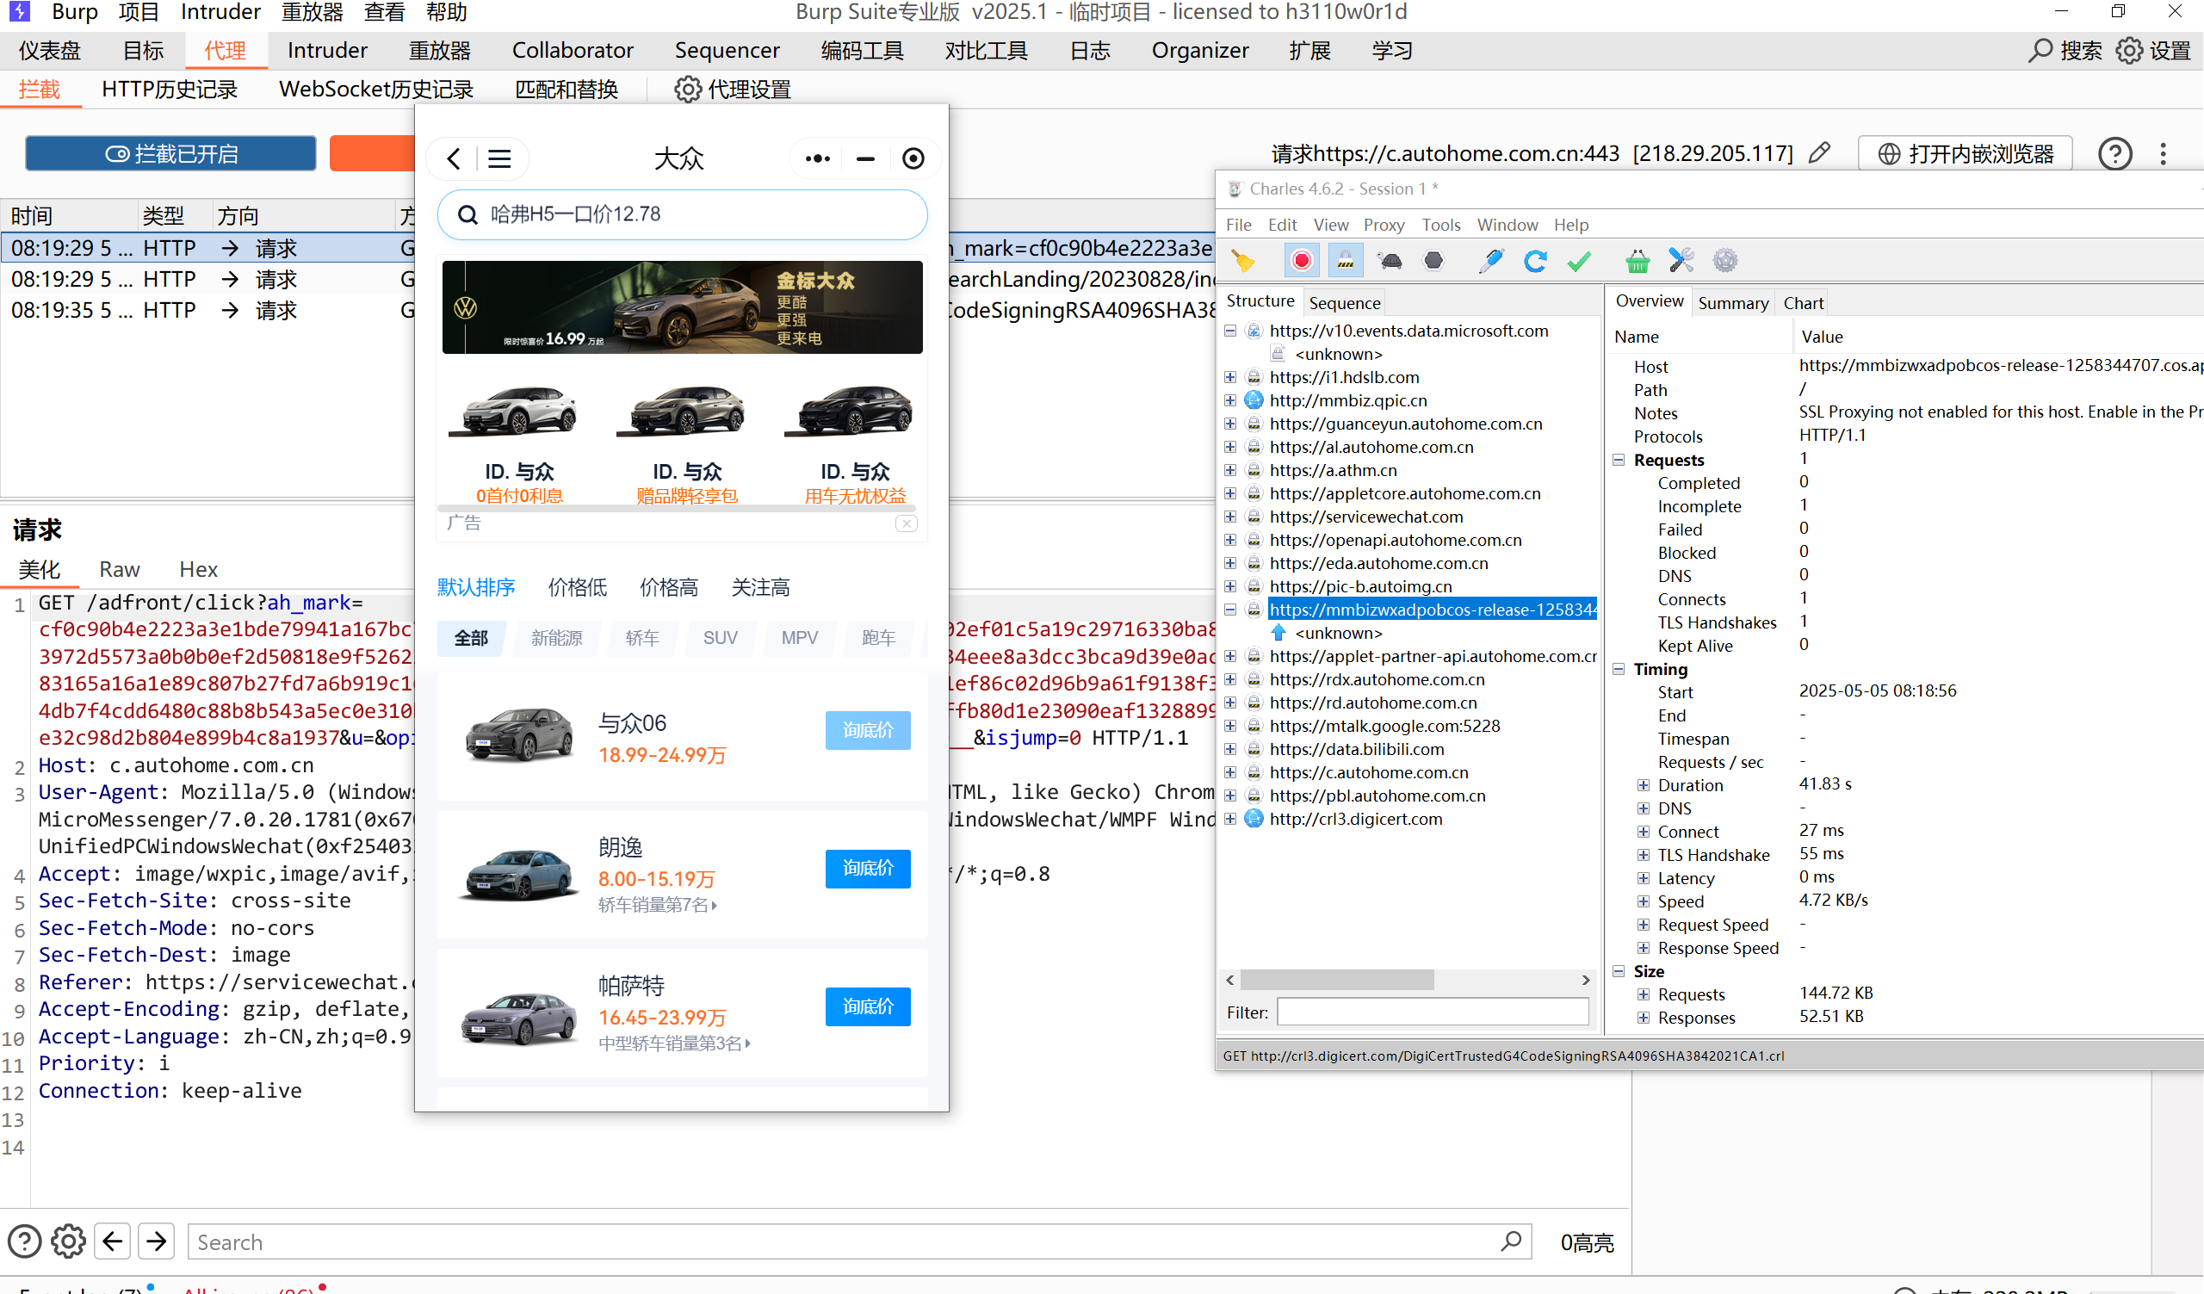The image size is (2204, 1294).
Task: Click the Filter input field in Charles
Action: coord(1433,1012)
